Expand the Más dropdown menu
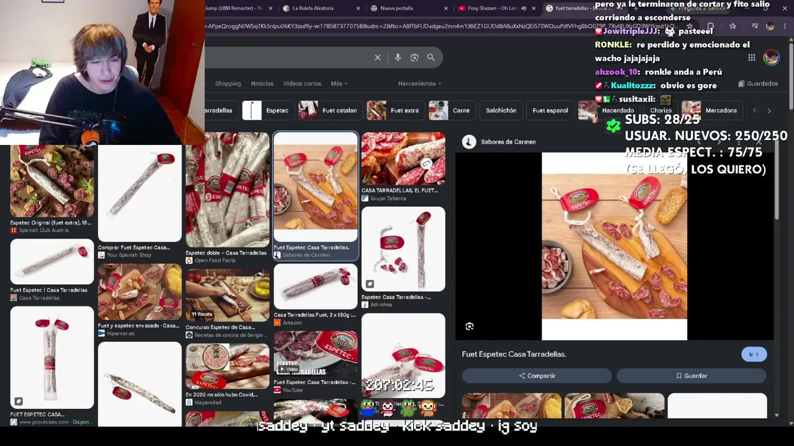Screen dimensions: 794x446 pos(339,84)
